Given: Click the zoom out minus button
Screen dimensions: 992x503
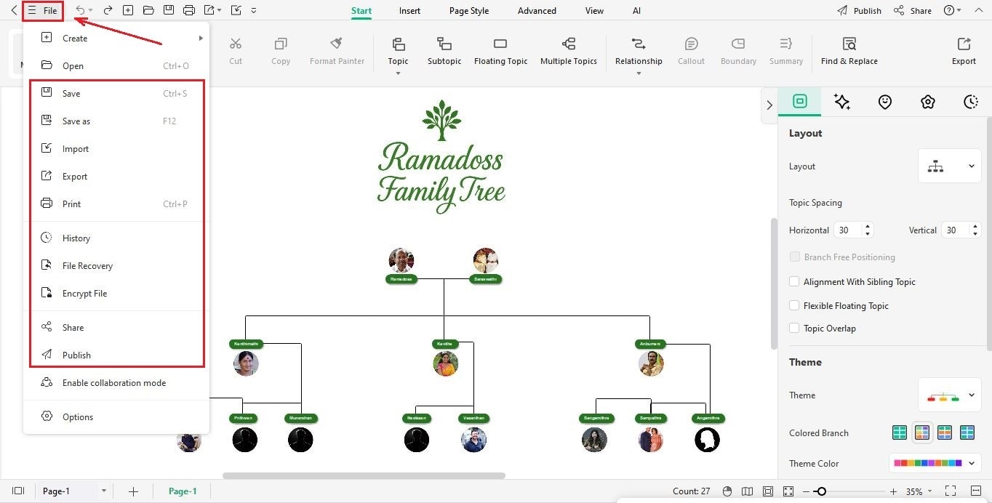Looking at the screenshot, I should pyautogui.click(x=806, y=491).
